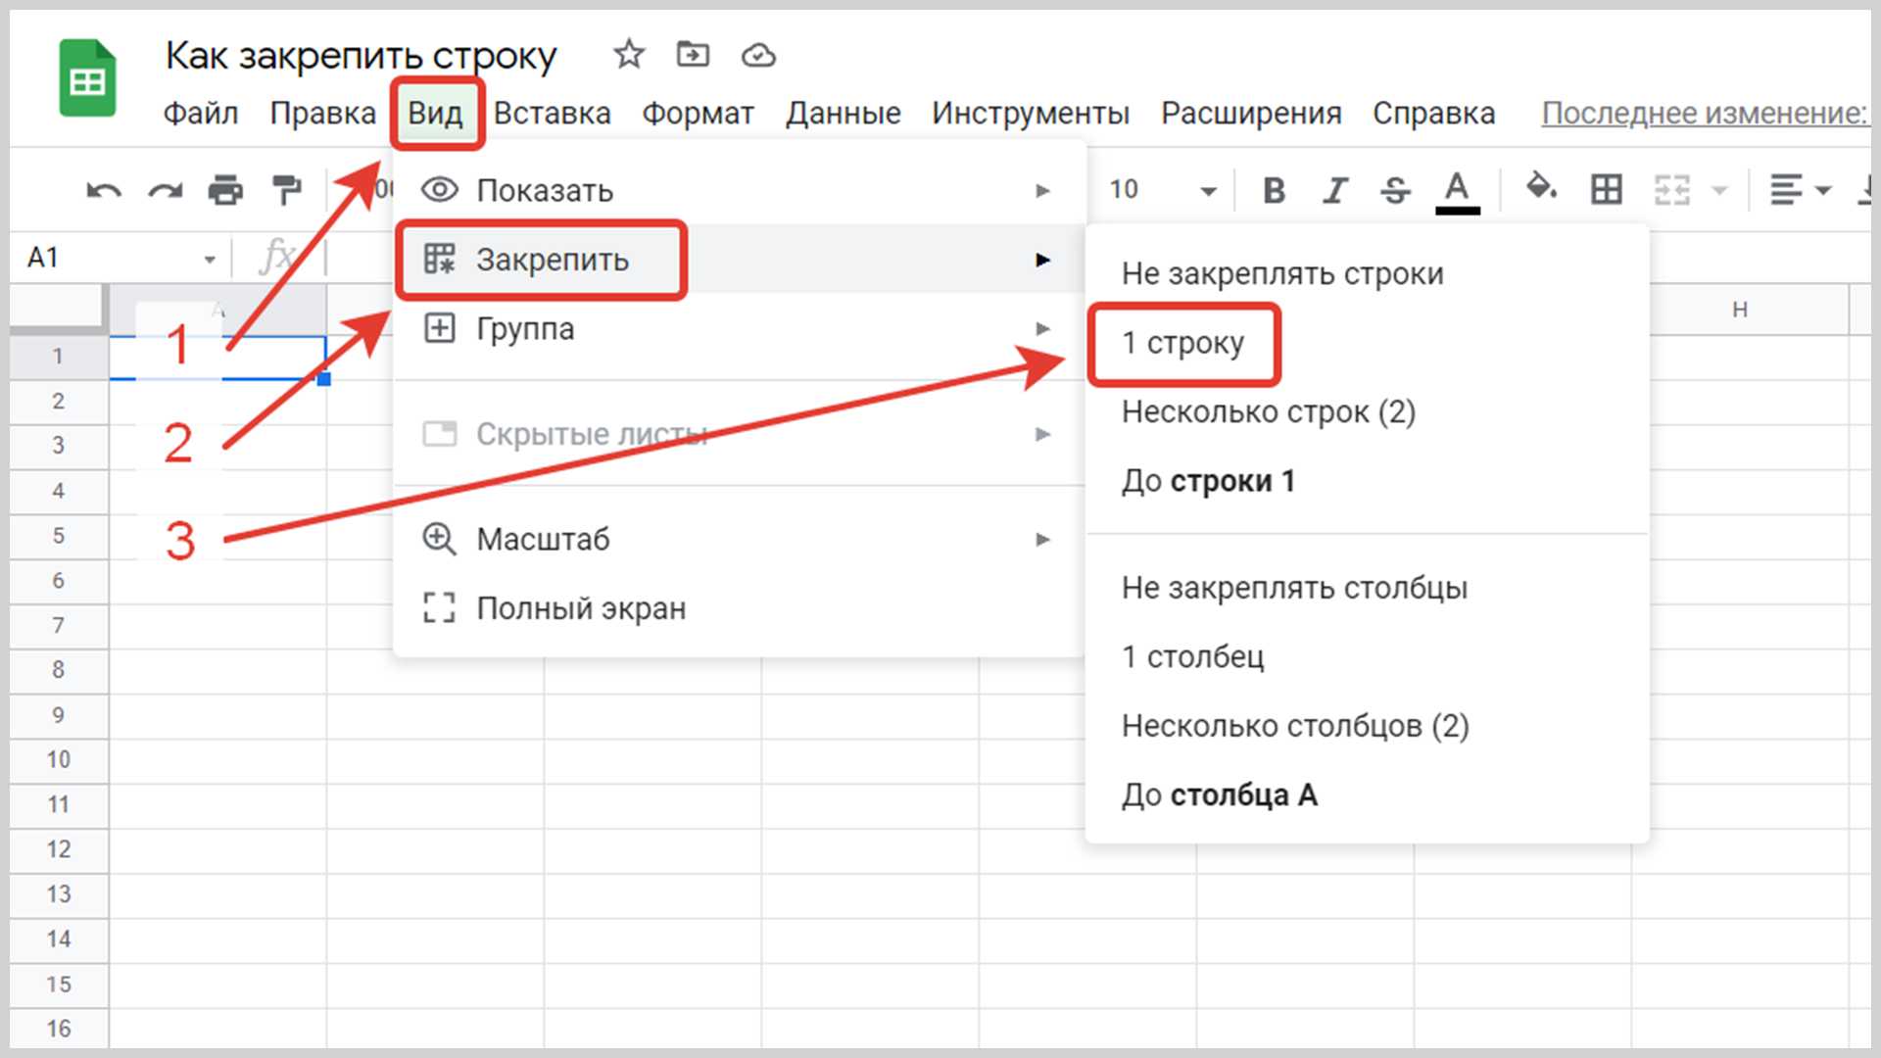Expand the Показать submenu

coord(740,190)
